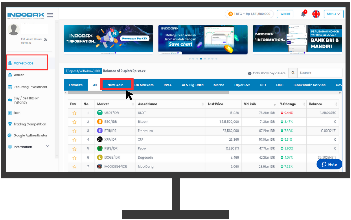Switch to the DeFi tab

[x=280, y=85]
